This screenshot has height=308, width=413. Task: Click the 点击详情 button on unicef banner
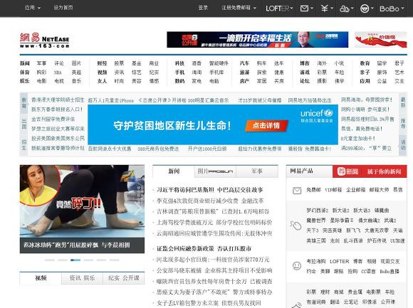[x=266, y=125]
